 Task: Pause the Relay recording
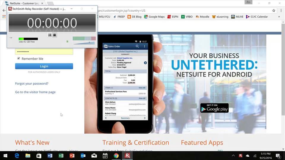pyautogui.click(x=50, y=35)
